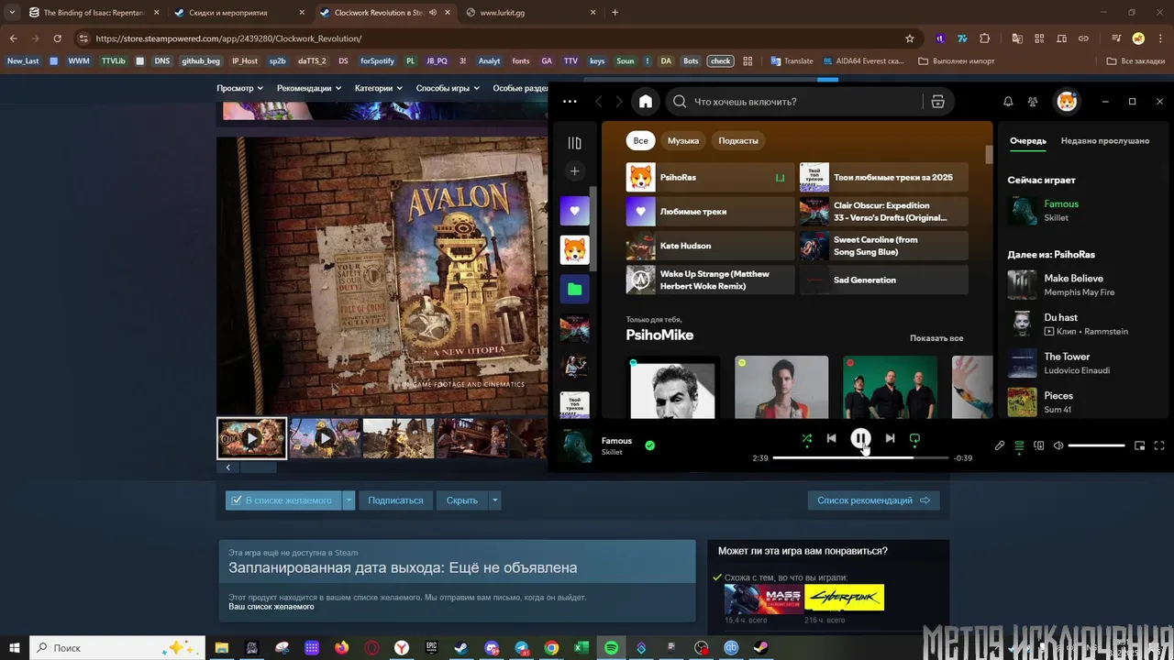Click the "Скрыть" button on Steam
Image resolution: width=1174 pixels, height=660 pixels.
click(x=462, y=500)
